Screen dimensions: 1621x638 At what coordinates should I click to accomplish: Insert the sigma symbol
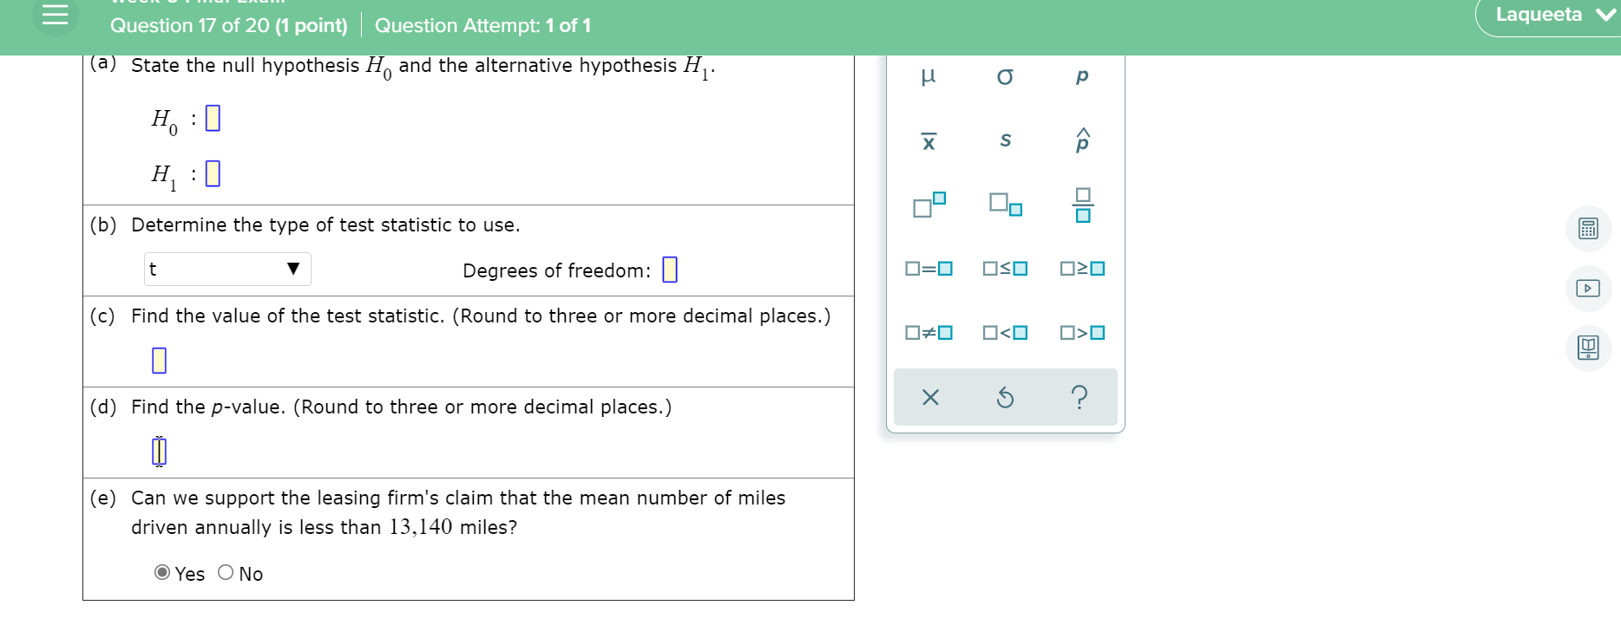(x=1005, y=76)
